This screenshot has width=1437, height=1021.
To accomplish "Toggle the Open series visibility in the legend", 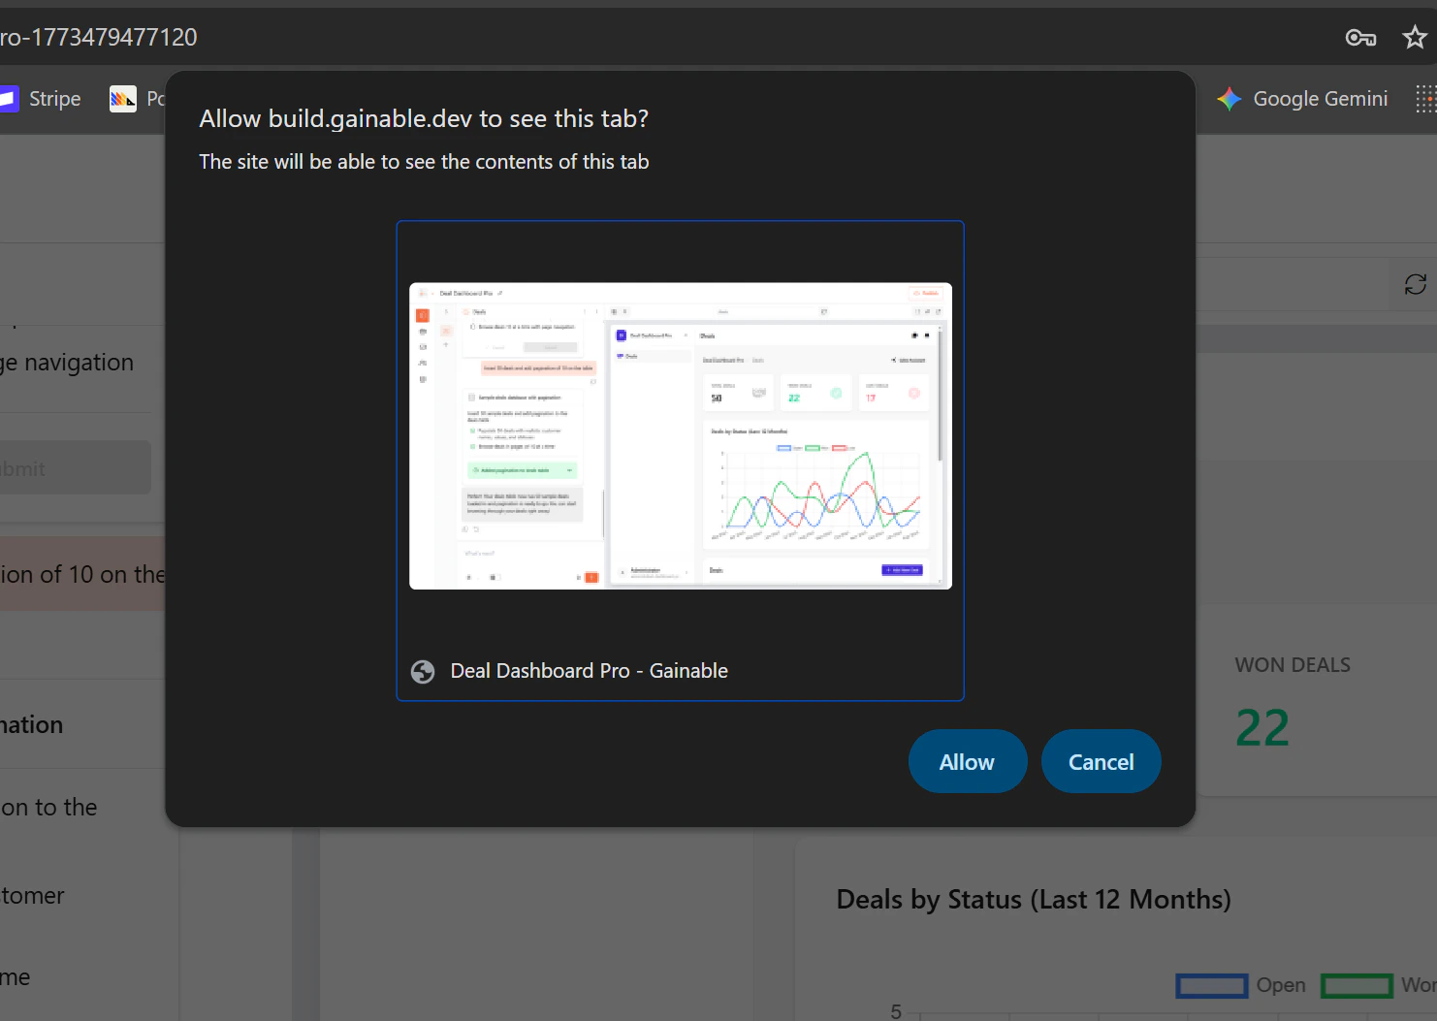I will [1281, 985].
